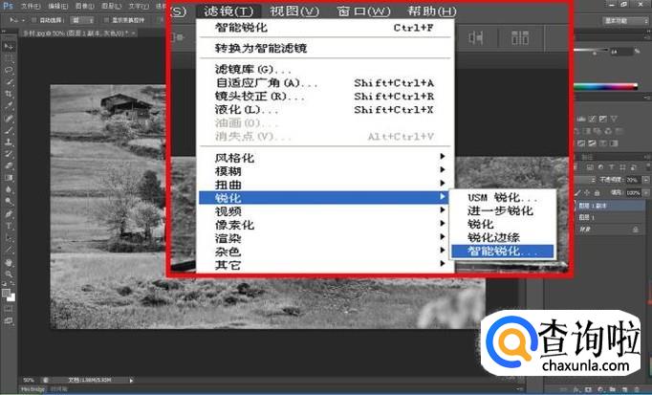Select the Brush tool
The height and width of the screenshot is (395, 652).
coord(9,130)
